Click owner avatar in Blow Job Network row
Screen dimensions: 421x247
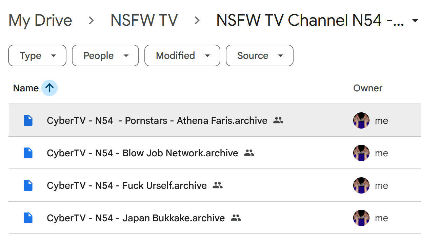[x=361, y=153]
